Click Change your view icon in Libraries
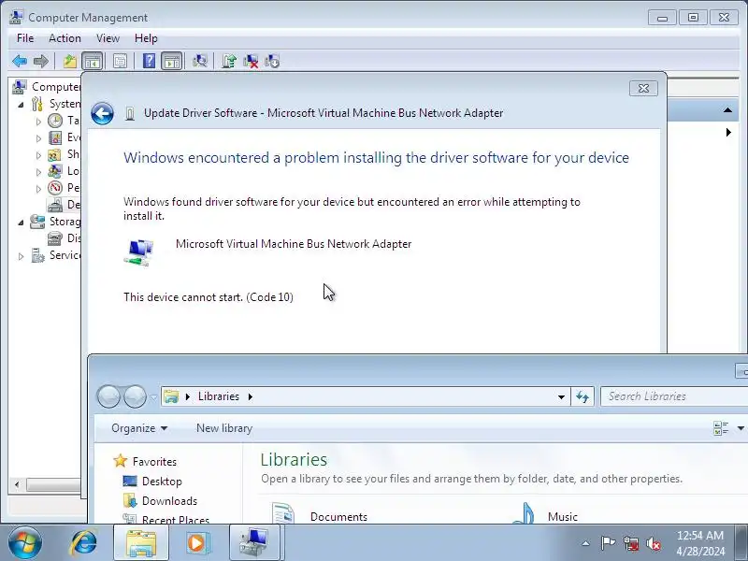The image size is (748, 561). point(720,428)
